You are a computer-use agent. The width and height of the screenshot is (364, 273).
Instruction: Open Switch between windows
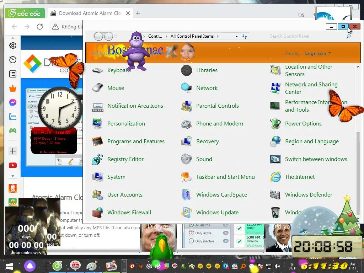[x=309, y=159]
